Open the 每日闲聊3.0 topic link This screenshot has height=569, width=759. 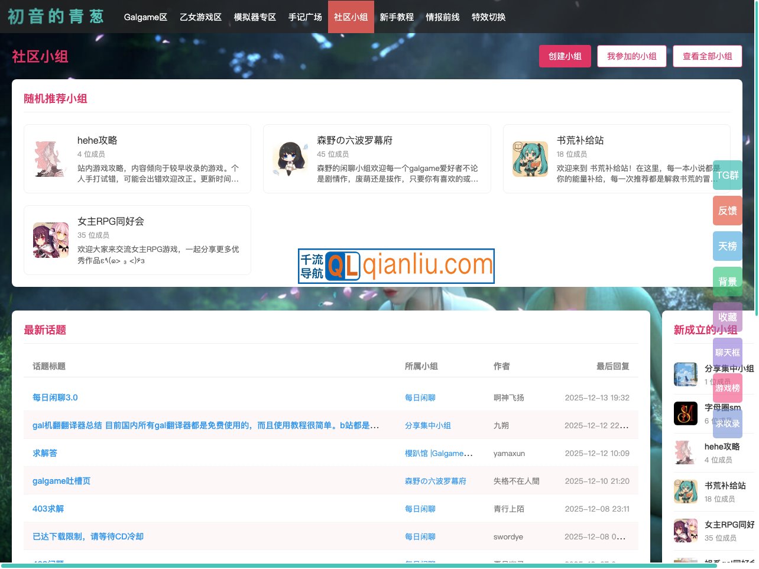55,397
